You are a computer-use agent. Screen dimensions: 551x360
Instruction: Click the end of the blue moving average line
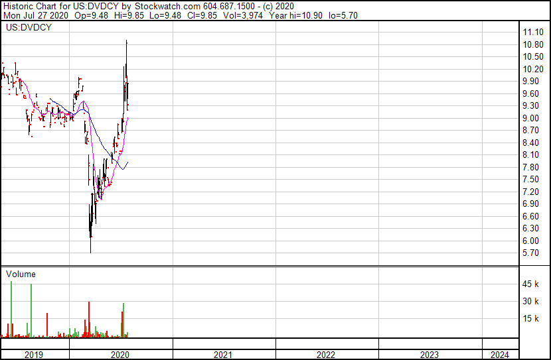[128, 162]
